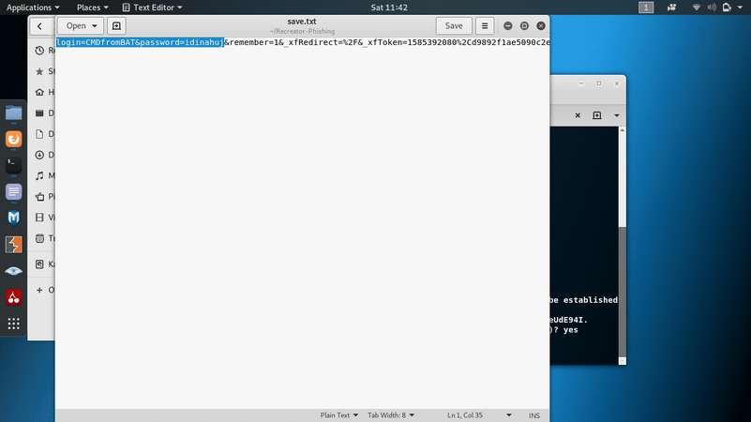The width and height of the screenshot is (751, 422).
Task: Open the Places menu
Action: coord(93,8)
